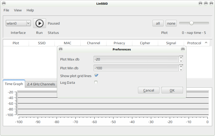Viewport: 215px width, 136px height.
Task: Plot all networks with the 'all' button
Action: coord(158,23)
